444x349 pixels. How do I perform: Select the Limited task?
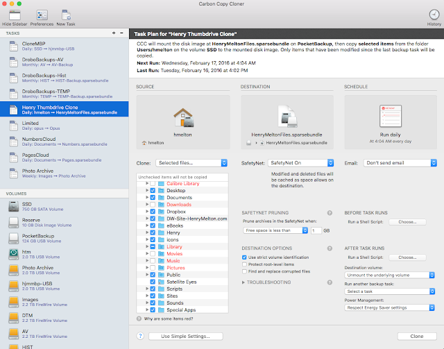pyautogui.click(x=65, y=126)
